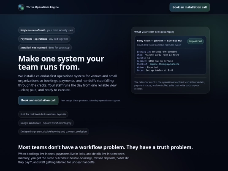The image size is (228, 171).
Task: Click Front desk runs from calendar event text
Action: (x=159, y=45)
